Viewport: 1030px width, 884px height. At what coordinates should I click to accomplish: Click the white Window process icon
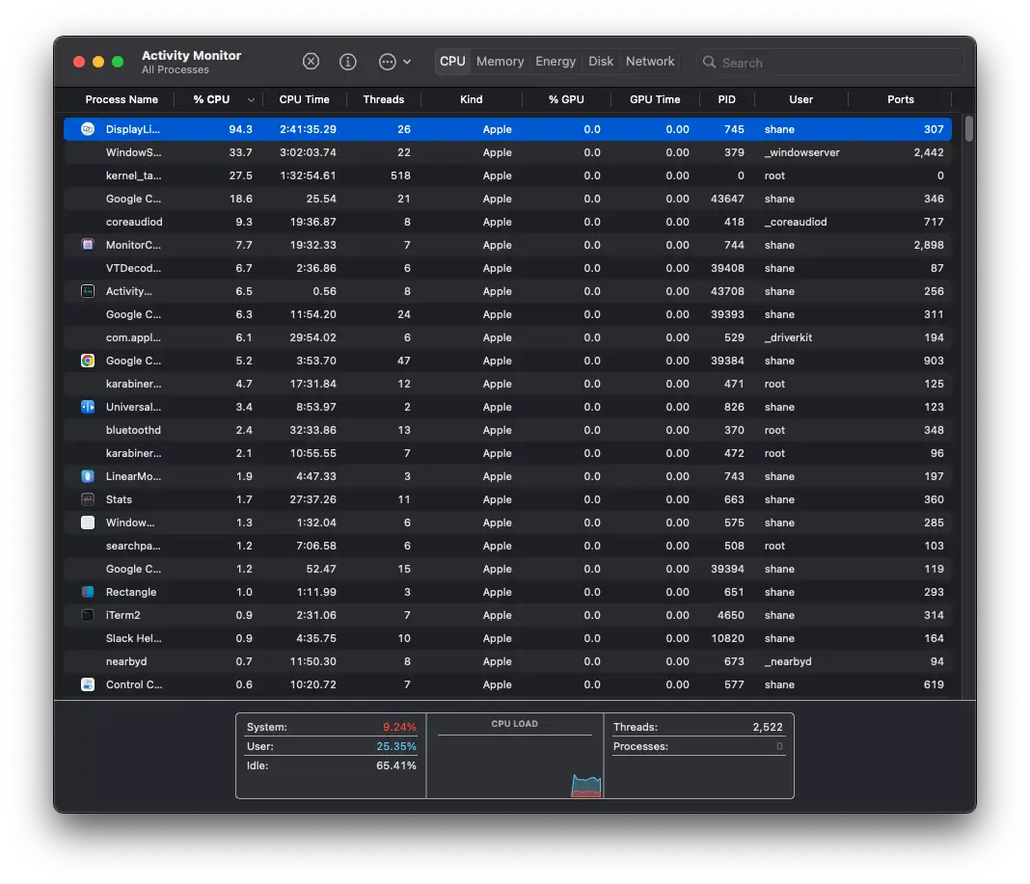pyautogui.click(x=88, y=522)
